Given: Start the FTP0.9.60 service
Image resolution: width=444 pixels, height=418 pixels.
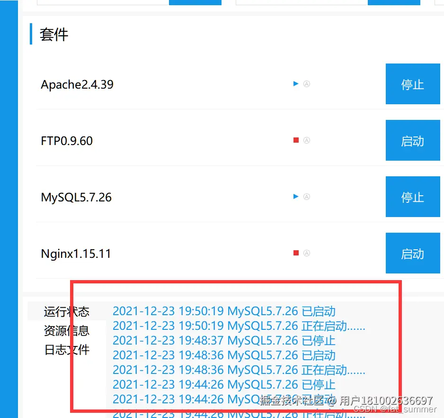Looking at the screenshot, I should click(x=413, y=140).
